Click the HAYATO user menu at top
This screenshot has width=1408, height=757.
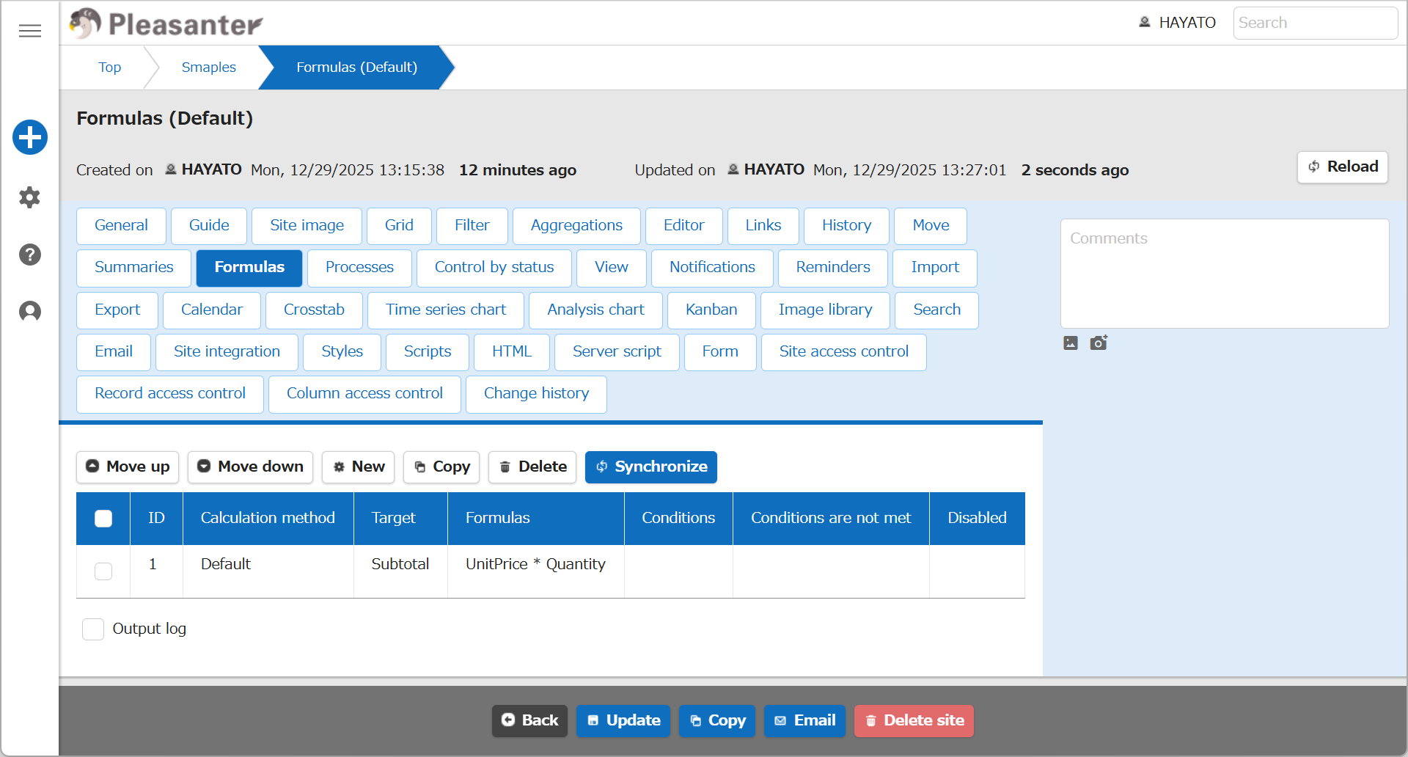click(1177, 23)
